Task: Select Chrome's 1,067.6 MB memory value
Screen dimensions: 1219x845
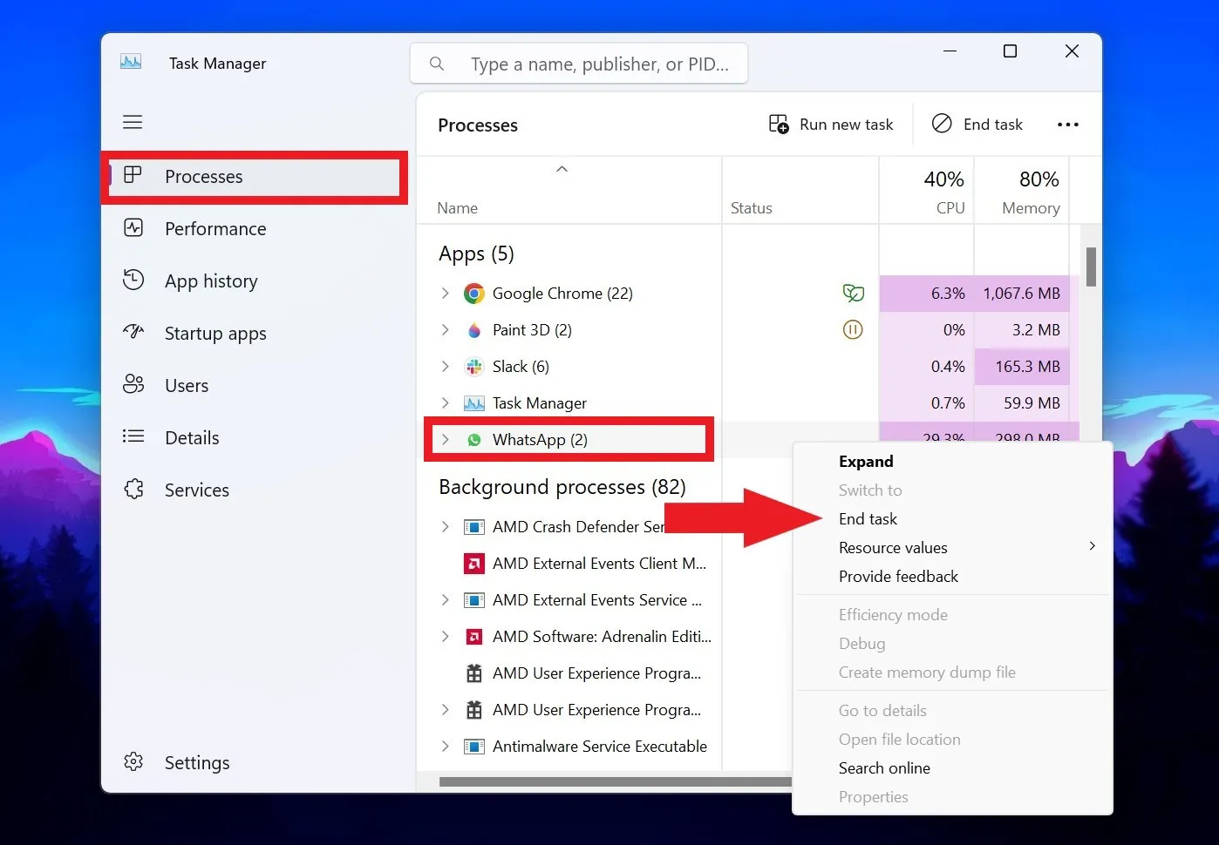Action: tap(1022, 294)
